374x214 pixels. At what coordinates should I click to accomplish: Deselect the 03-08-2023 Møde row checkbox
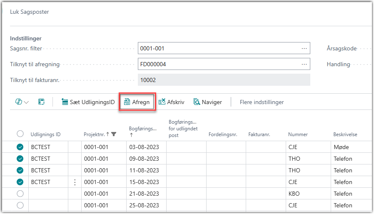coord(20,147)
